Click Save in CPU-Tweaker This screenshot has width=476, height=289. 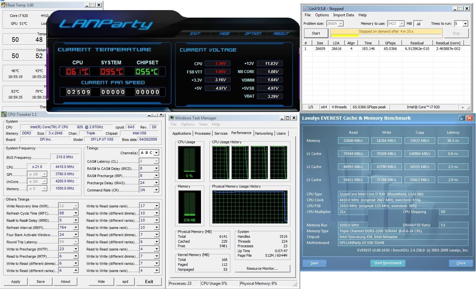[40, 281]
